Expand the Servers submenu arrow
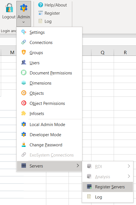The image size is (136, 205). click(x=78, y=166)
